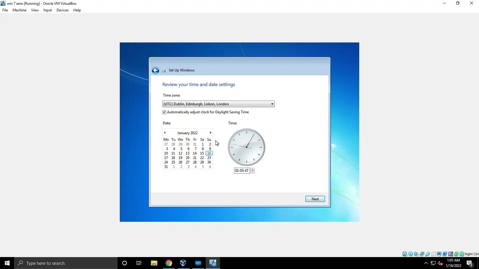This screenshot has width=479, height=269.
Task: Open the host network tray icon
Action: (x=433, y=263)
